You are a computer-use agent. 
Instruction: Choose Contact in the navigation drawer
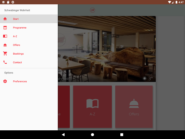(x=29, y=62)
